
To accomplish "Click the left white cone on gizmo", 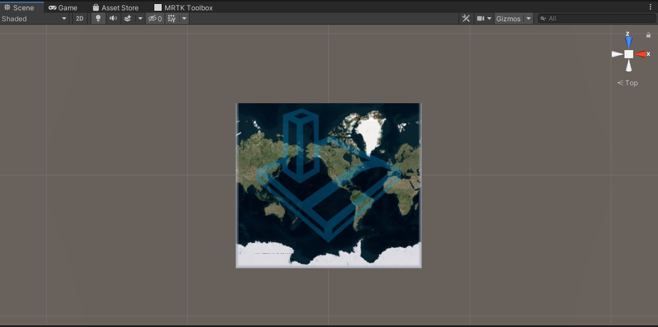I will [x=617, y=54].
